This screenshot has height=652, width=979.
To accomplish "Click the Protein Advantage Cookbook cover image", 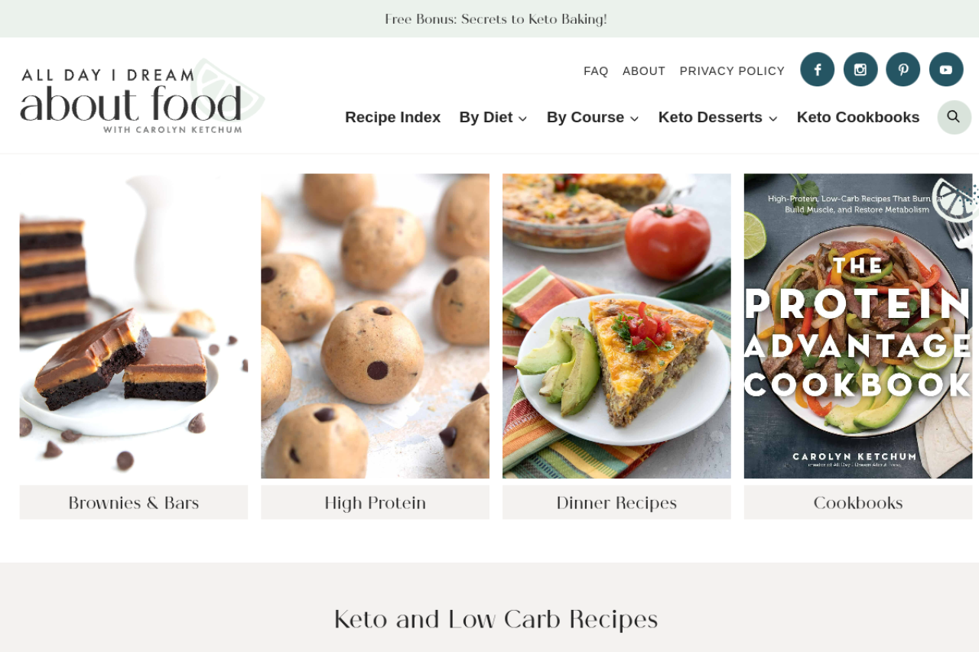I will 858,326.
